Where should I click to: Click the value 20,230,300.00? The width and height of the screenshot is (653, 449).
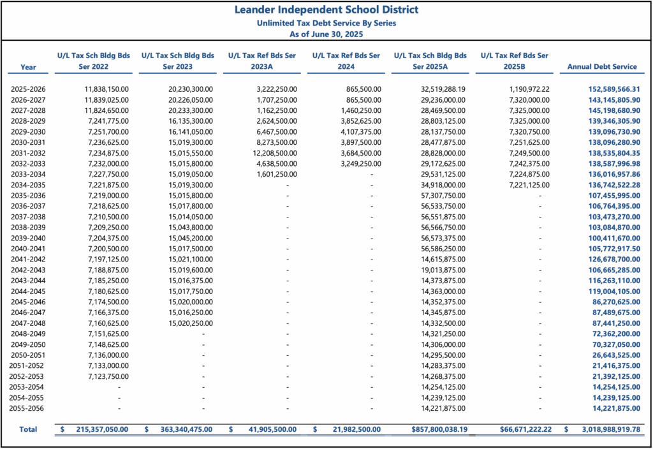[191, 89]
